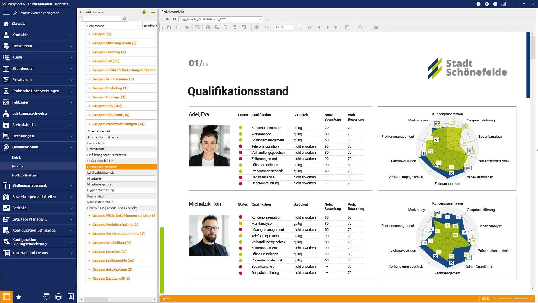This screenshot has width=538, height=303.
Task: Select Brandschutz in qualification list
Action: (x=121, y=143)
